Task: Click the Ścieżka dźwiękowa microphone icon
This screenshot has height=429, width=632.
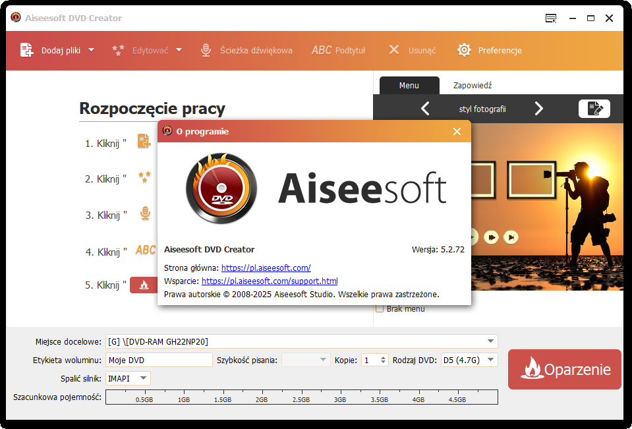Action: pos(206,50)
